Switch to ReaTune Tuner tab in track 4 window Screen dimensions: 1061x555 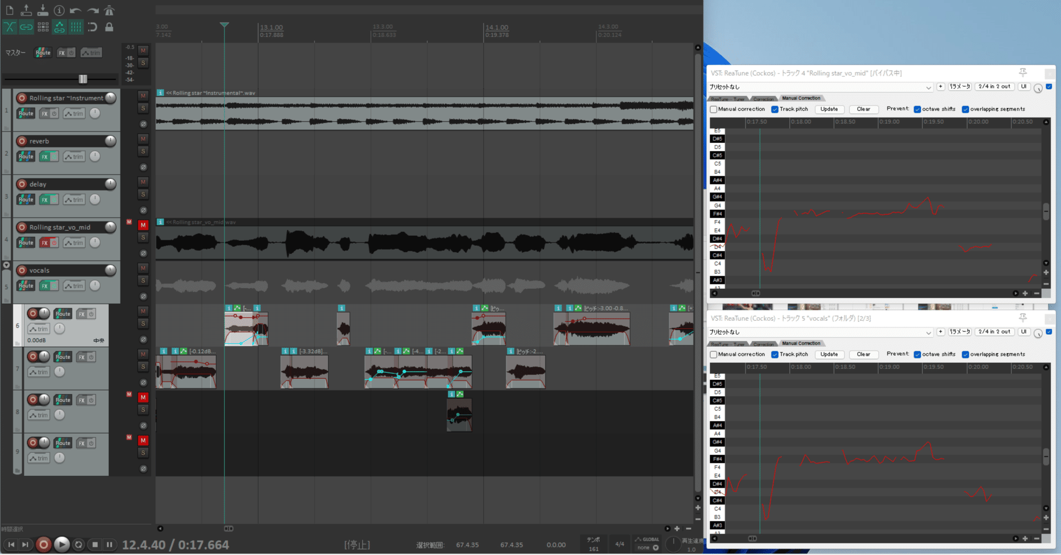[728, 99]
